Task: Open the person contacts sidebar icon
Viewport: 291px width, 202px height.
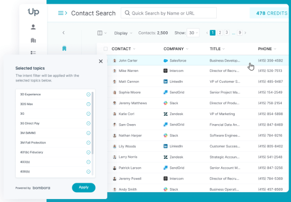Action: click(33, 27)
